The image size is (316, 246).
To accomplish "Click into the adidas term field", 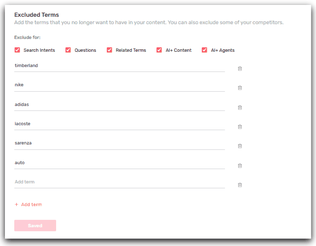I will click(119, 105).
